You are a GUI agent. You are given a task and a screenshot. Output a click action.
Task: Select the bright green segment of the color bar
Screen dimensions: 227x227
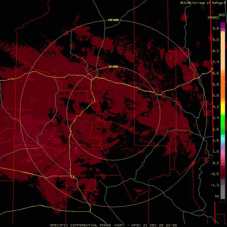pos(223,122)
